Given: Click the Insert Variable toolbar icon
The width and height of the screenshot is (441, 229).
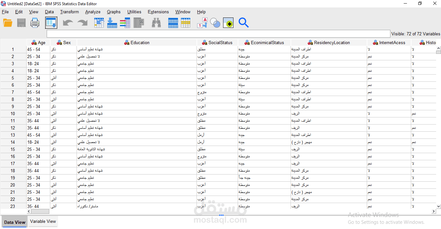Looking at the screenshot, I should 186,23.
